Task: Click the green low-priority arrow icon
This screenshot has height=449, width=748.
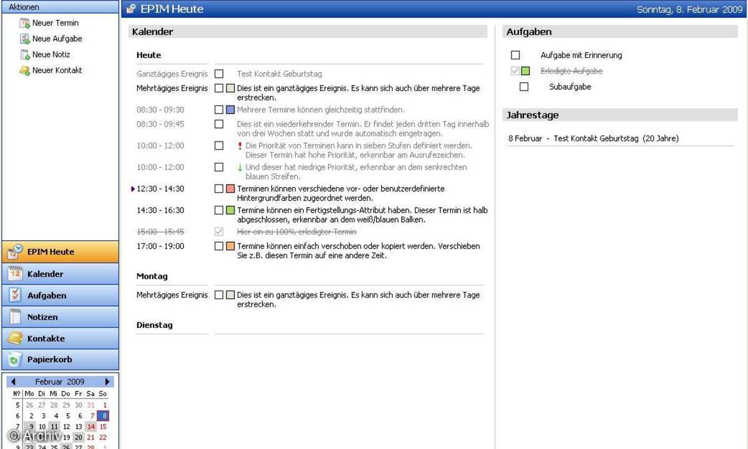Action: 240,167
